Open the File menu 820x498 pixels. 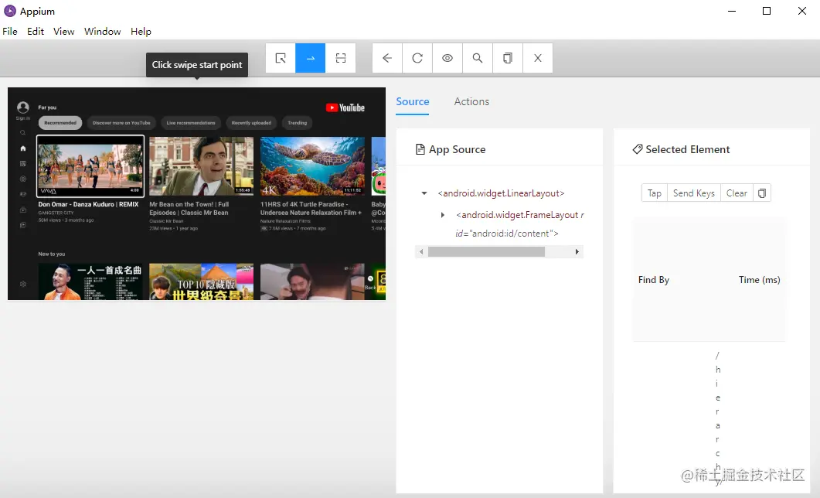click(x=10, y=32)
